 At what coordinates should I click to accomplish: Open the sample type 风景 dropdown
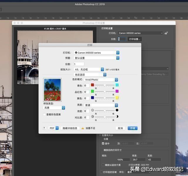point(54,108)
